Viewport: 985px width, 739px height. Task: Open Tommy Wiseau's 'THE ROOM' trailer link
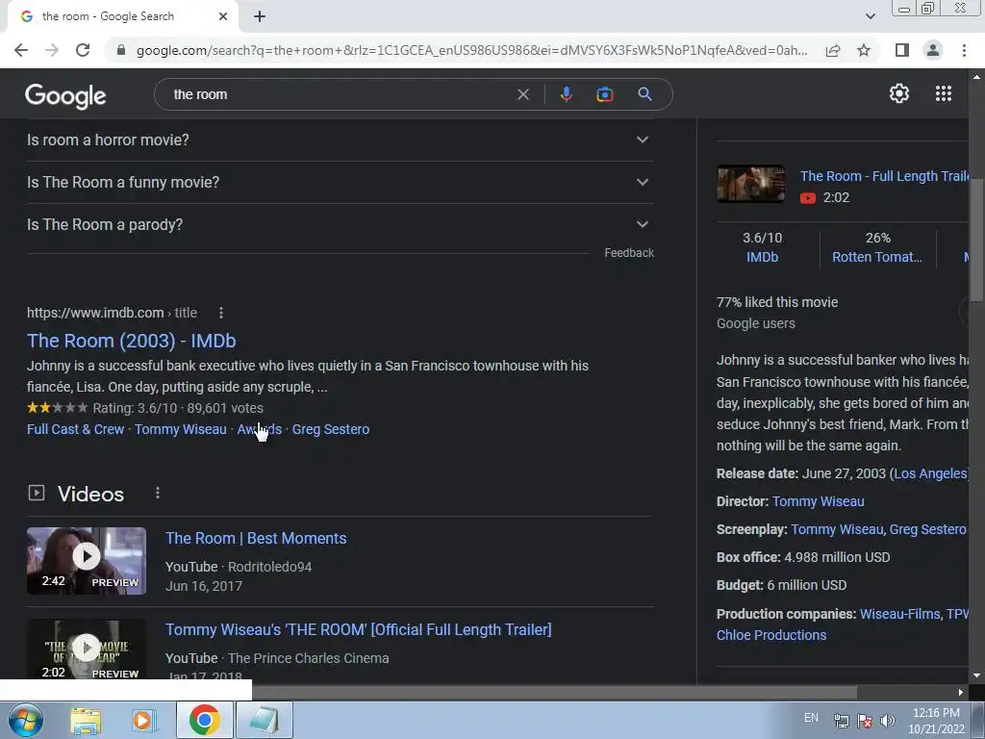[x=358, y=629]
